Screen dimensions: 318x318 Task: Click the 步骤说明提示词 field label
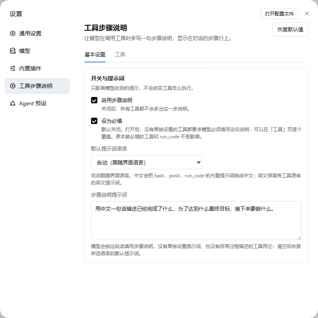[x=109, y=195]
